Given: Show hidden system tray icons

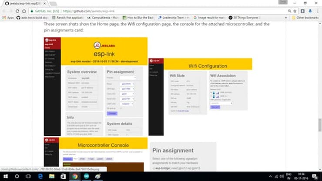Looking at the screenshot, I should pos(270,177).
